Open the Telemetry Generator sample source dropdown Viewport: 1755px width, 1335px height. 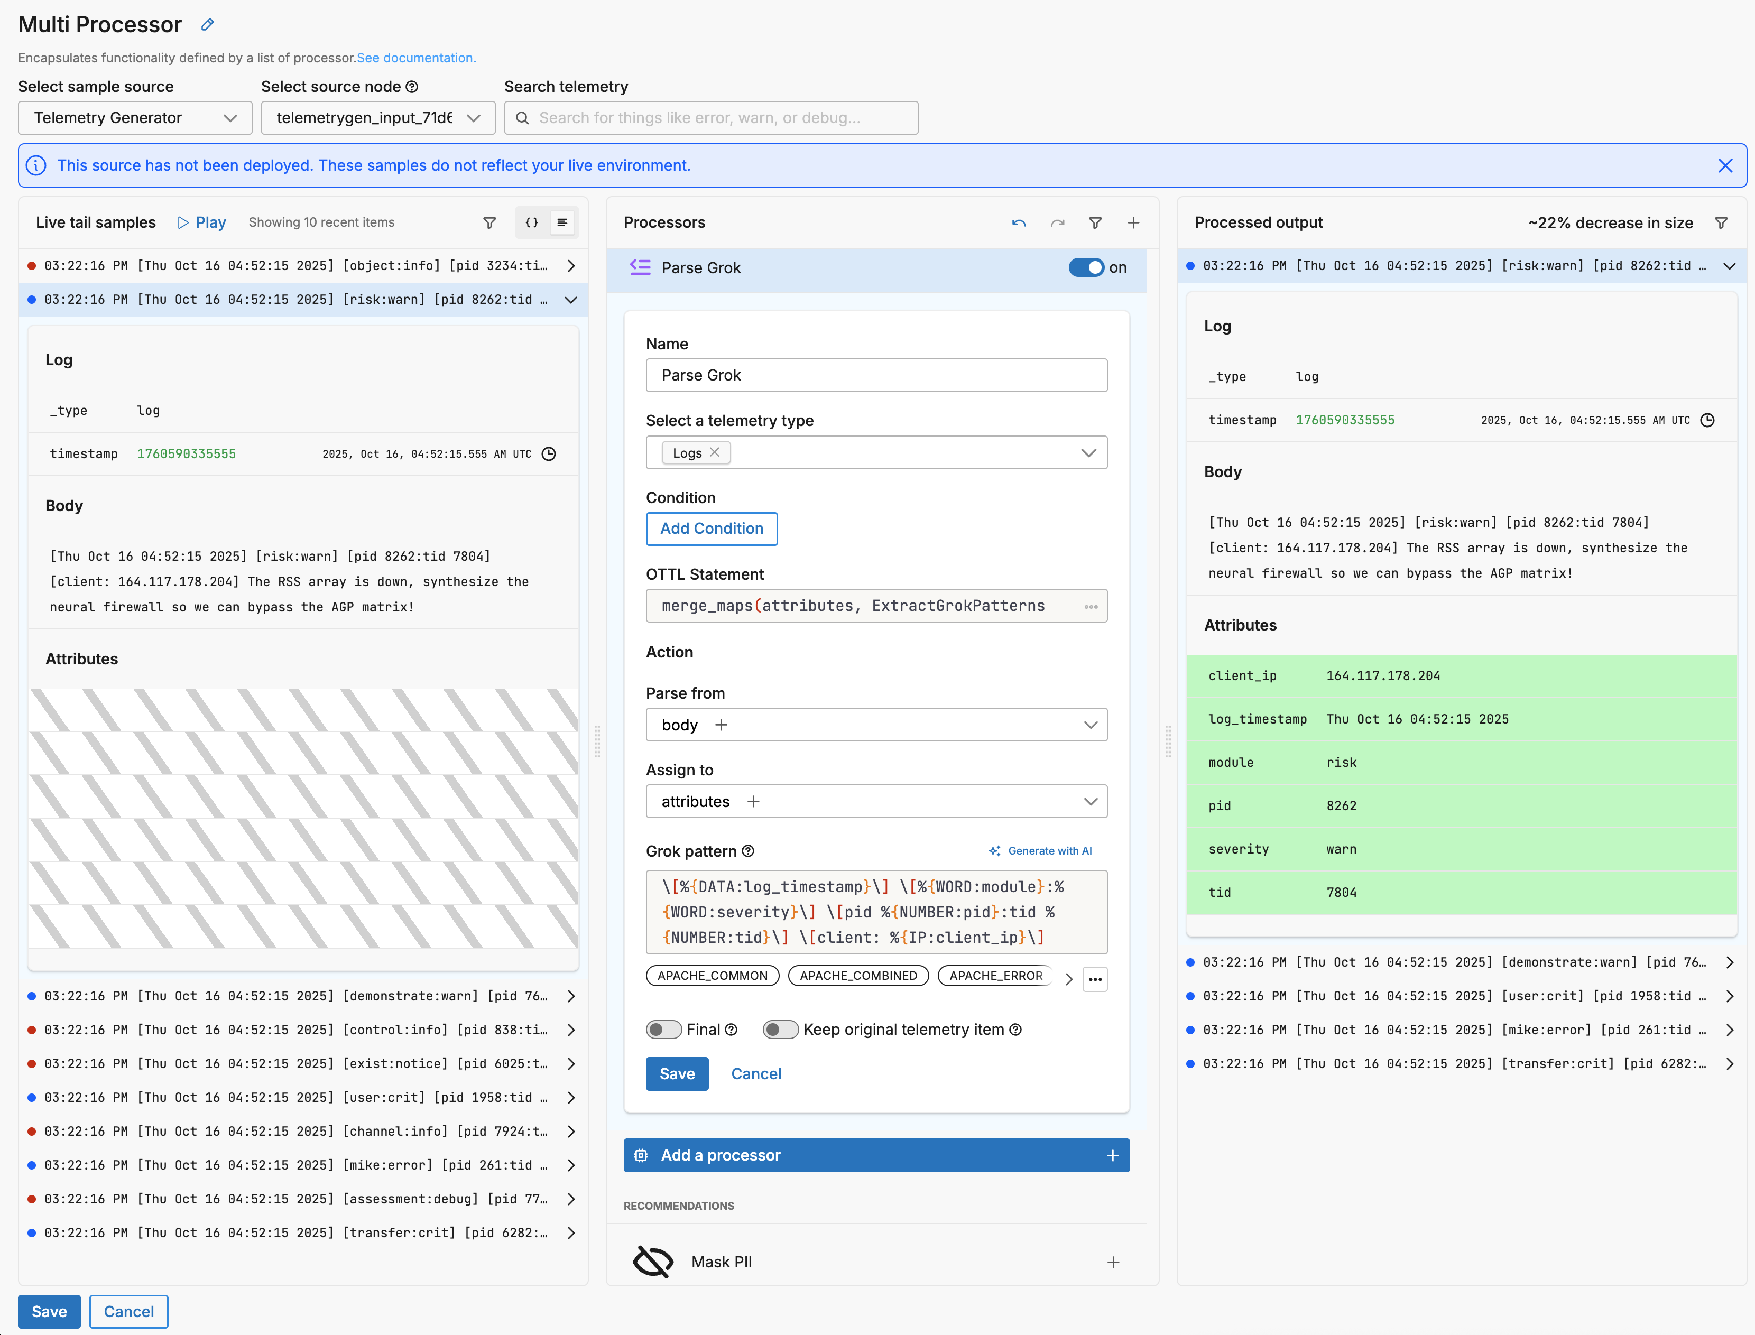click(135, 118)
